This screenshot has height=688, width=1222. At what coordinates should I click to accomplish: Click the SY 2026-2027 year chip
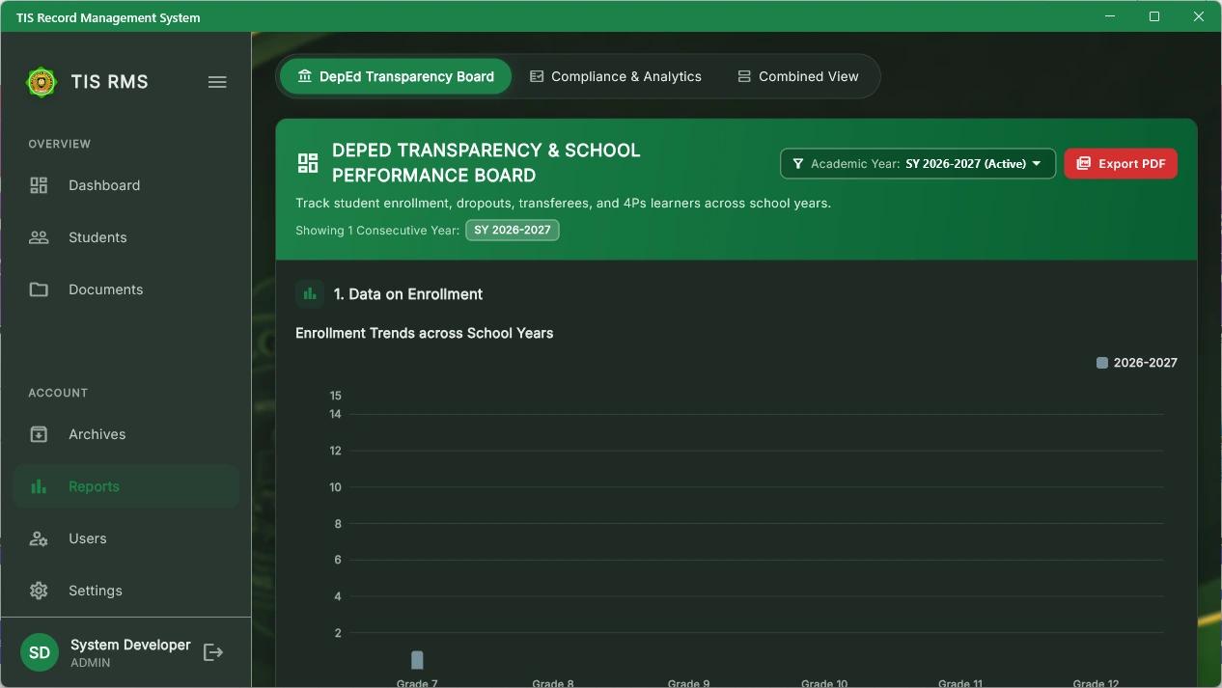(513, 231)
